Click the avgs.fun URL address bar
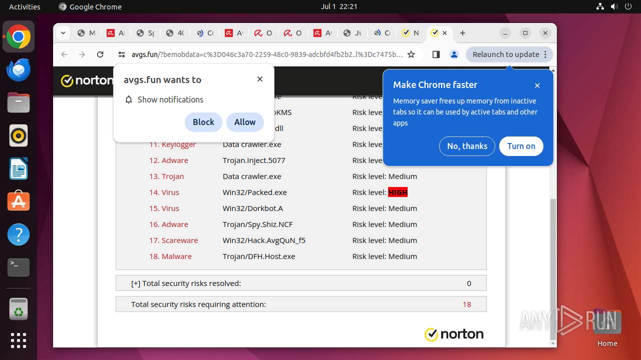641x360 pixels. 267,54
